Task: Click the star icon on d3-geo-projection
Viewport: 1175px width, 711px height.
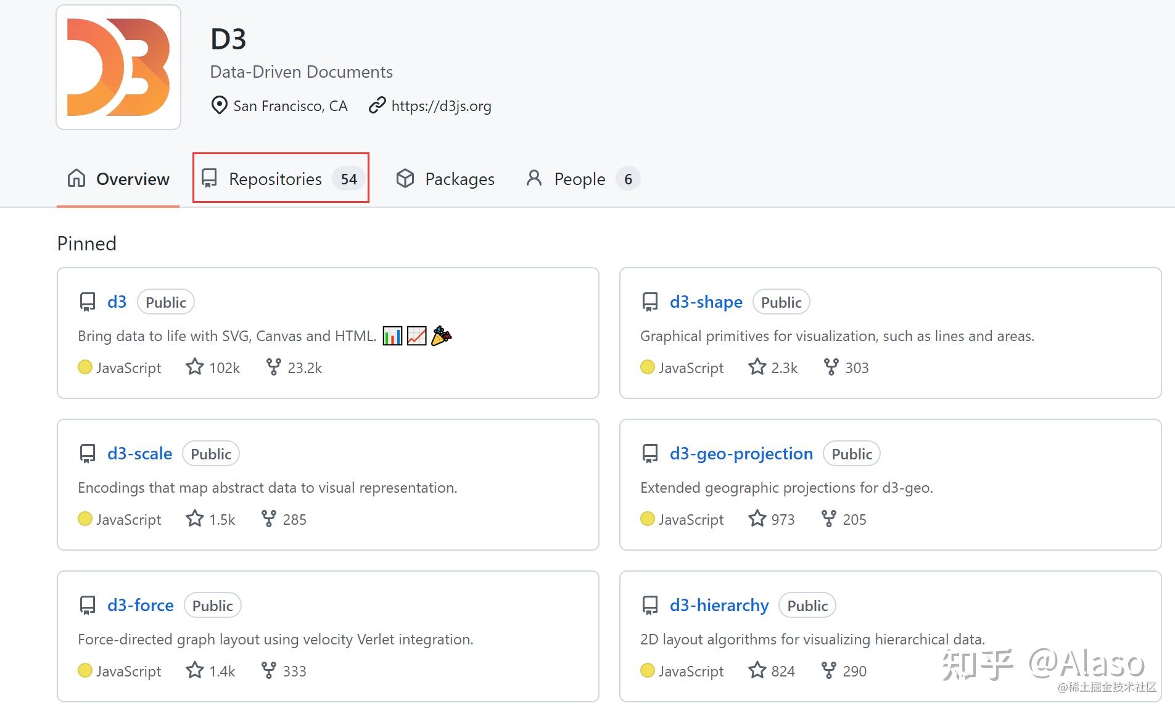Action: 757,519
